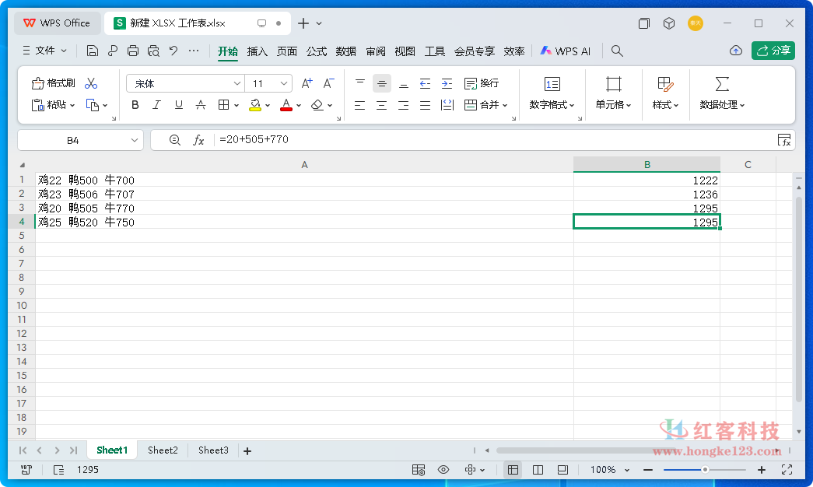
Task: Click the Undo arrow icon
Action: 173,51
